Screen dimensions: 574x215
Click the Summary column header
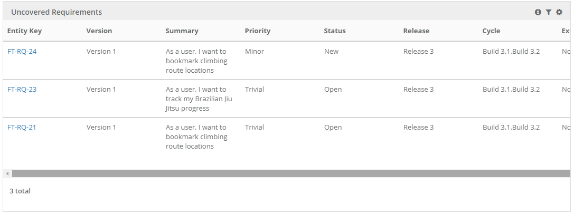[182, 31]
